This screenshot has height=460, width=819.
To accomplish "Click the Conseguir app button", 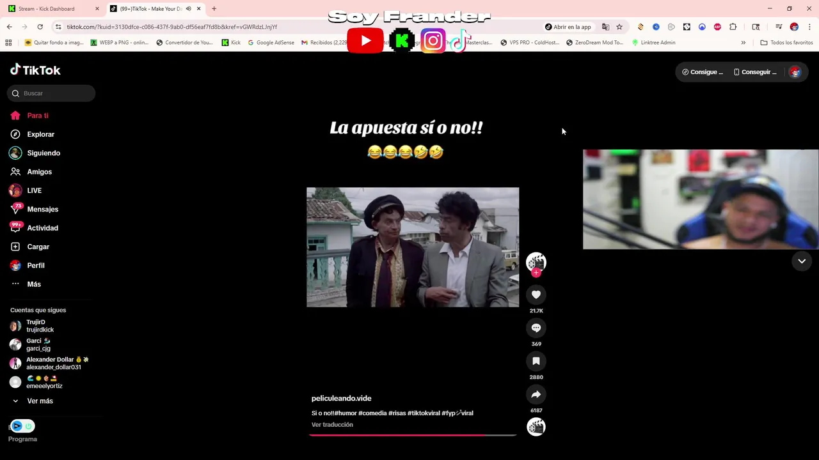I will click(x=755, y=72).
